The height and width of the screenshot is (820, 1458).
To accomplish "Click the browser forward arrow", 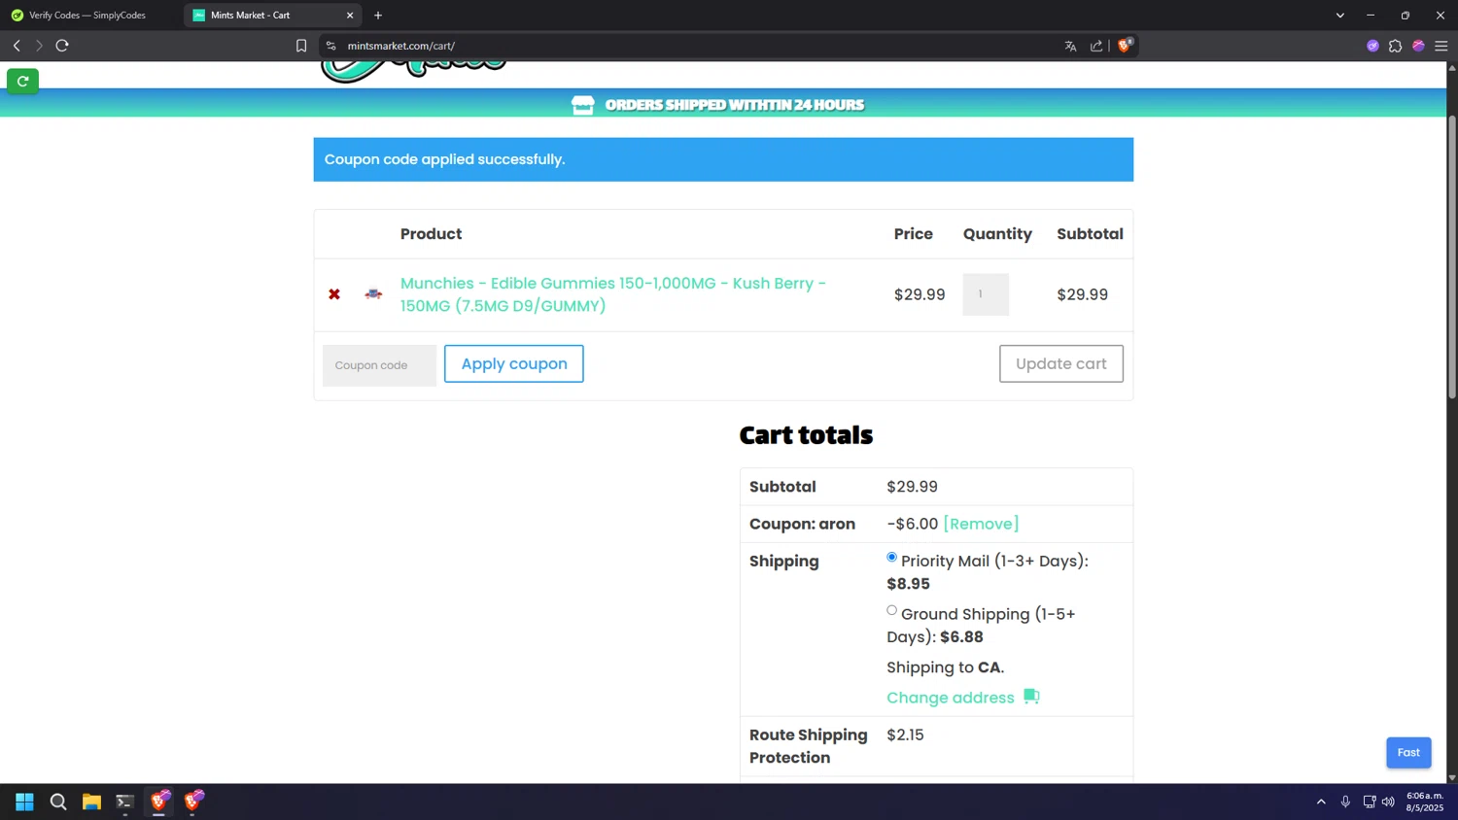I will tap(39, 46).
